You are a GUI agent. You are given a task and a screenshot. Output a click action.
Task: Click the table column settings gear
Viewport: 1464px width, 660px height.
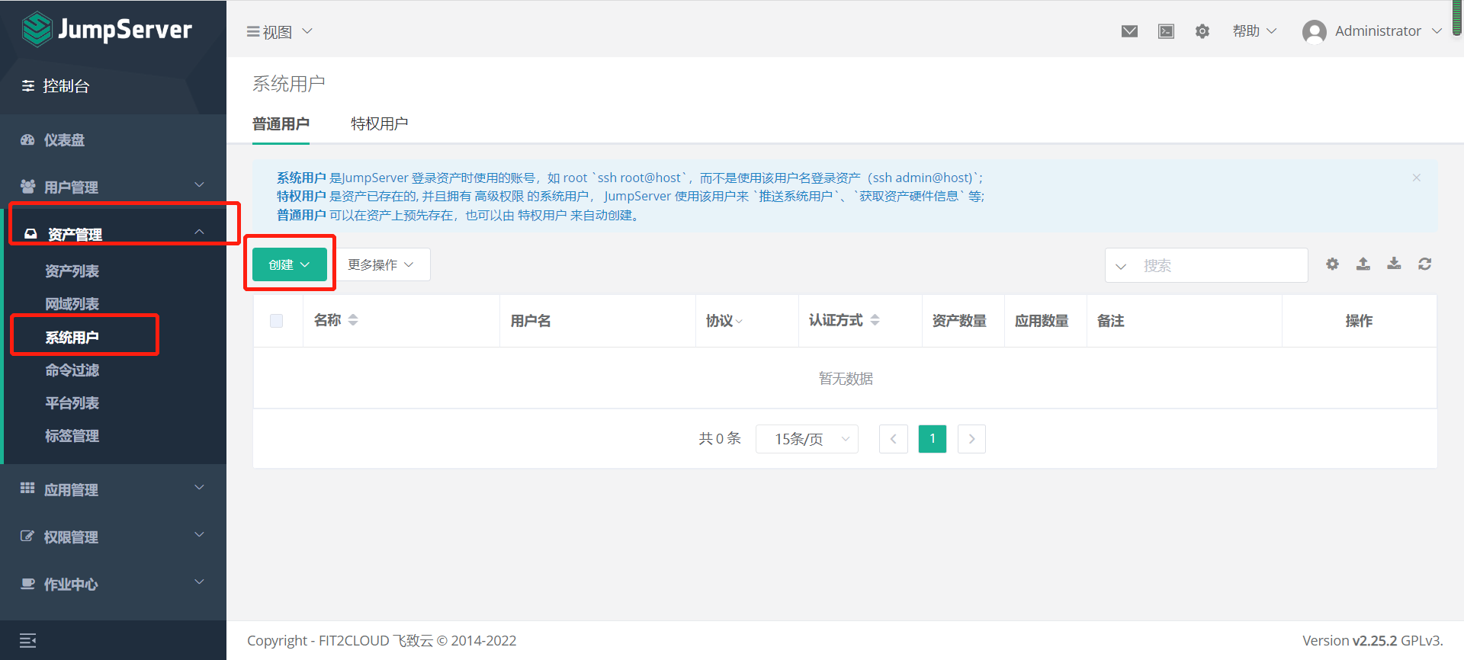click(1332, 264)
